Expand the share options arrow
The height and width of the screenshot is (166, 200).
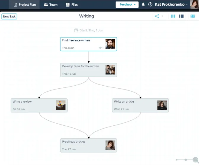point(162,16)
